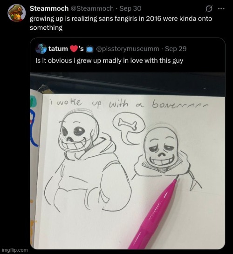Screen dimensions: 233x254
Task: Open the quoted tweet text 'Is it obvious'
Action: tap(109, 60)
